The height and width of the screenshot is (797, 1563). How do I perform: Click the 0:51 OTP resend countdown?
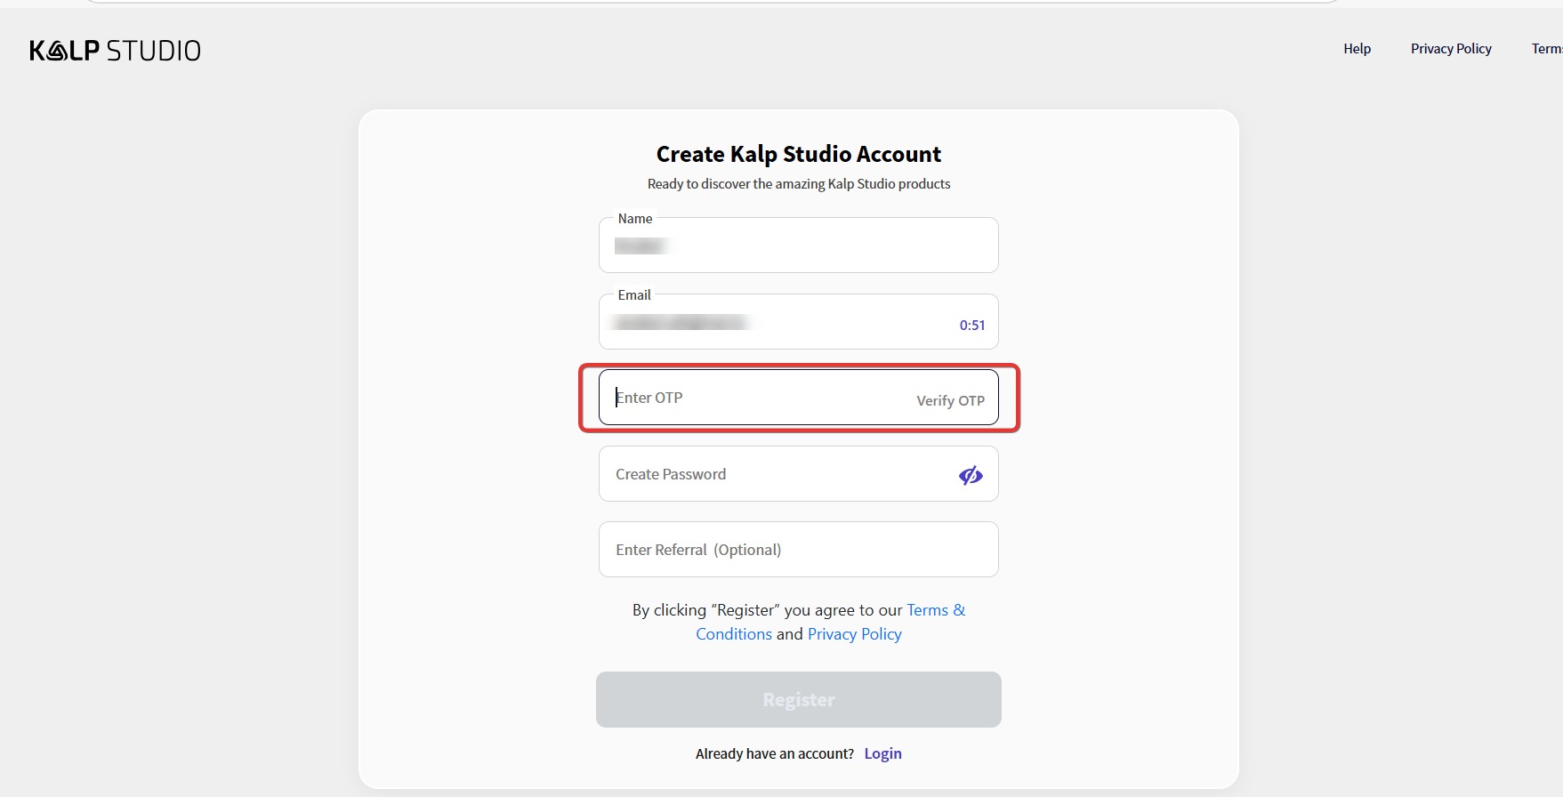[971, 326]
